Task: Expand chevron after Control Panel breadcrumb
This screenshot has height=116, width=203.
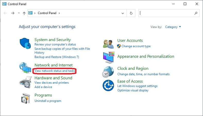Action: point(59,13)
